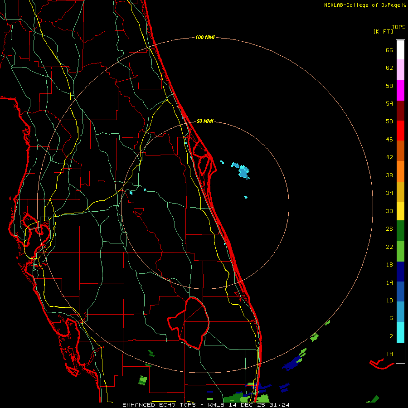
Task: Pick the bright red swatch in the legend
Action: pos(400,131)
